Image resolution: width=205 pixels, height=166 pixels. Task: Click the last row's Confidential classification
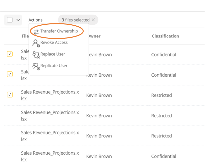coord(164,156)
